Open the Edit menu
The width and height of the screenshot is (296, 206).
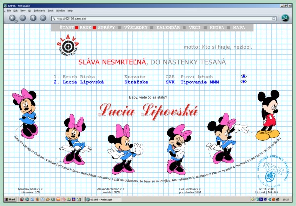(15, 11)
